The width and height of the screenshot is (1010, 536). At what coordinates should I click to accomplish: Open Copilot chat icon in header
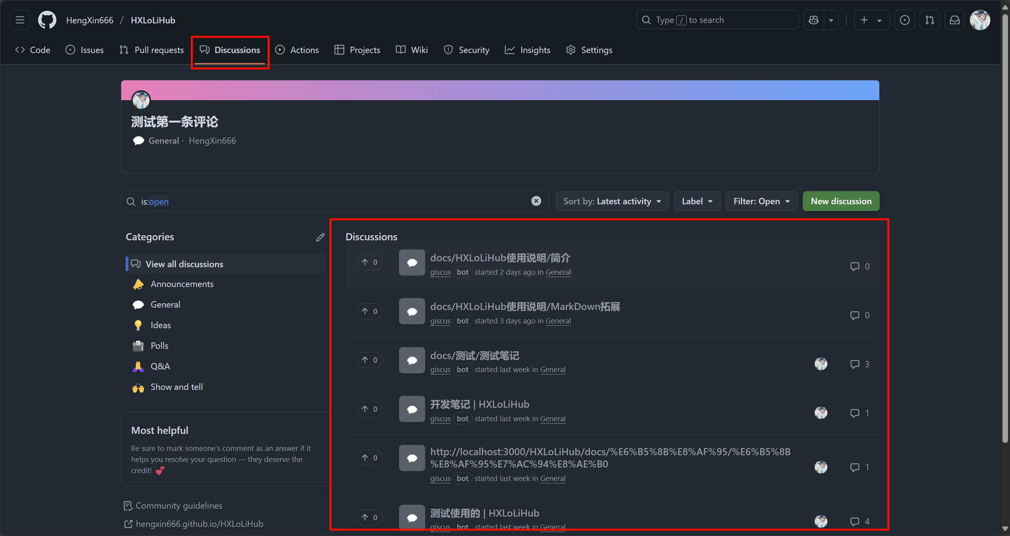click(813, 20)
